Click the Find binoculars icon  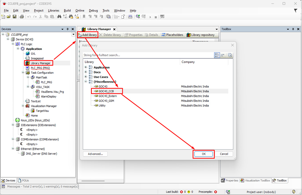click(59, 17)
